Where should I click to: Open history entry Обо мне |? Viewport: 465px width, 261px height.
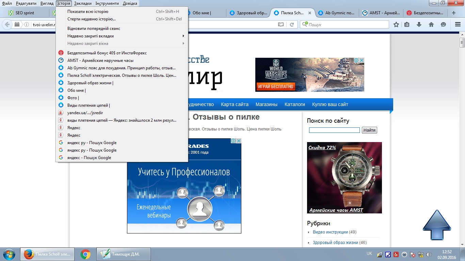(122, 90)
